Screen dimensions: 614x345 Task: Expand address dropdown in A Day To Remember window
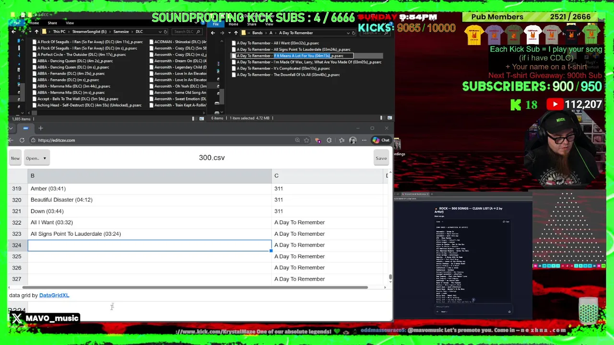point(348,33)
